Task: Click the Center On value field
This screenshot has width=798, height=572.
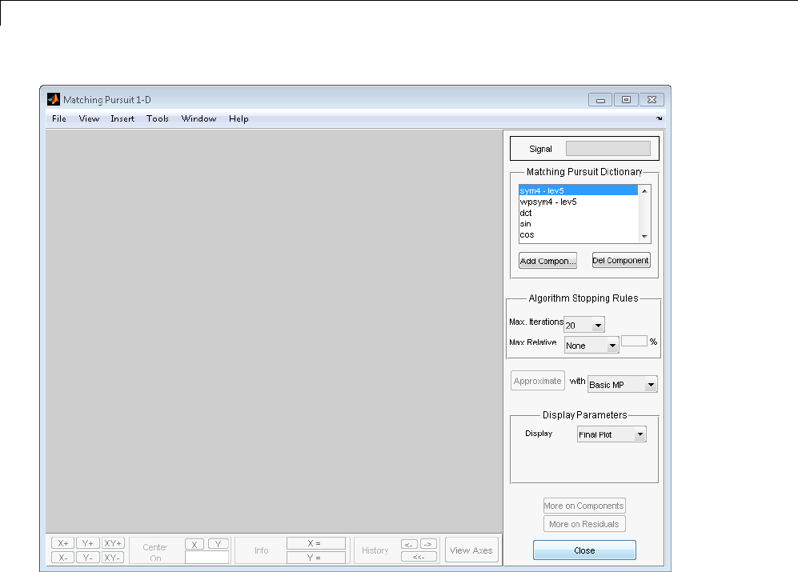Action: click(x=207, y=558)
